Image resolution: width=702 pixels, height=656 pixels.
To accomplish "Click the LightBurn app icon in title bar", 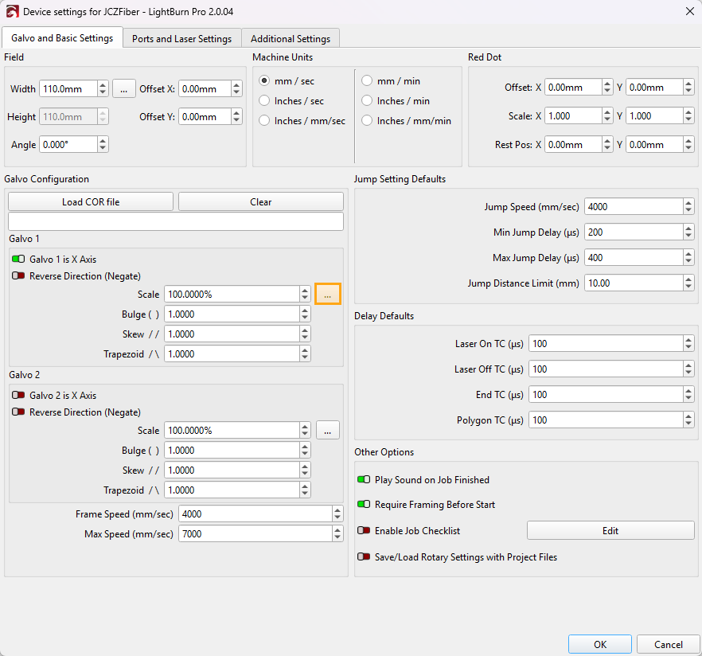I will click(x=12, y=12).
